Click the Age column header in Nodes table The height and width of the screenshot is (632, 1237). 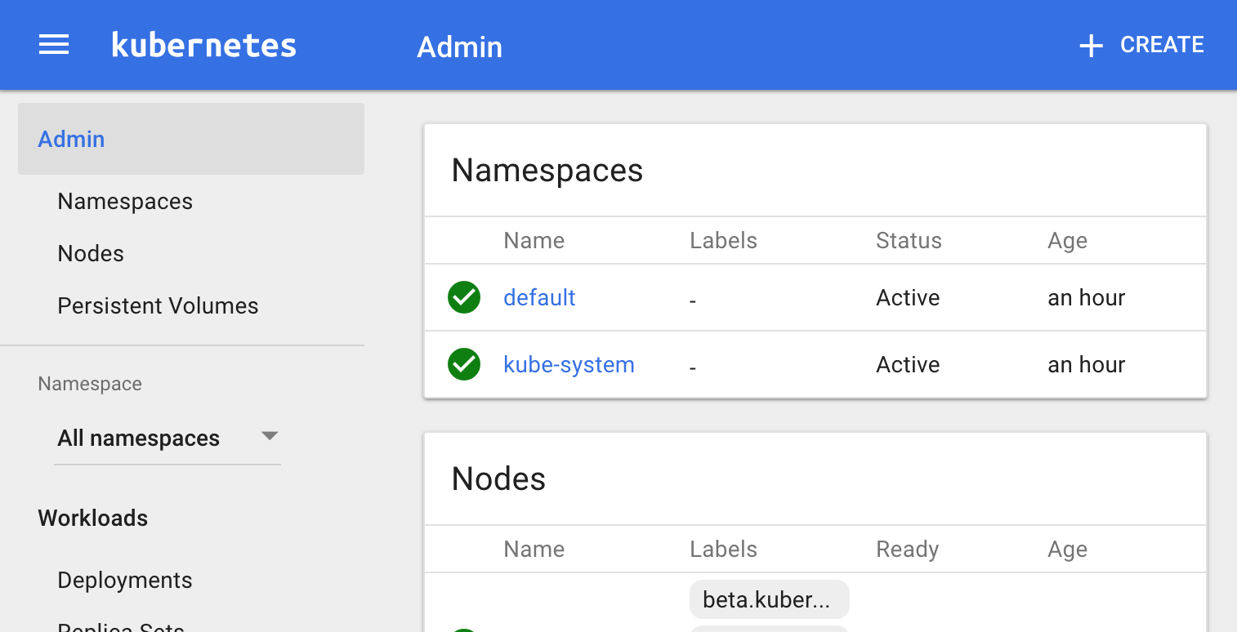[x=1068, y=550]
